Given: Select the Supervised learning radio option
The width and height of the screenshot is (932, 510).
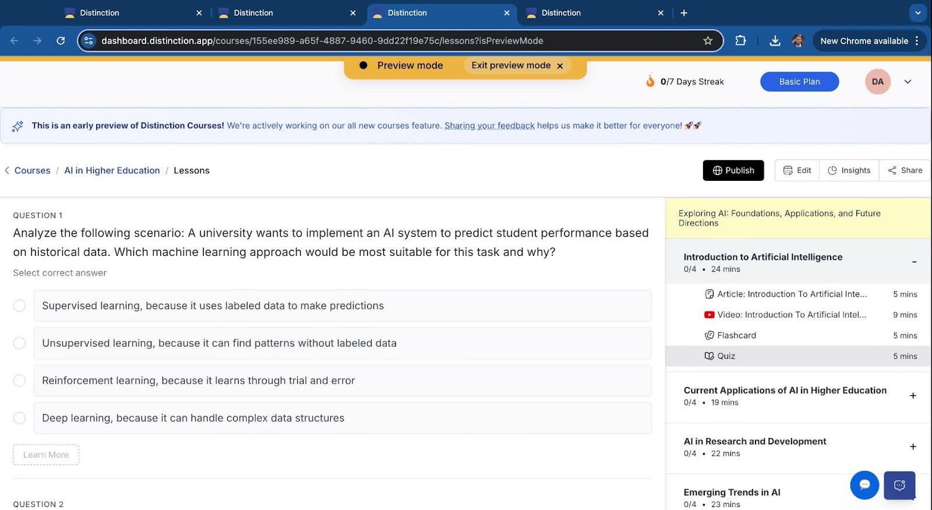Looking at the screenshot, I should click(x=19, y=306).
